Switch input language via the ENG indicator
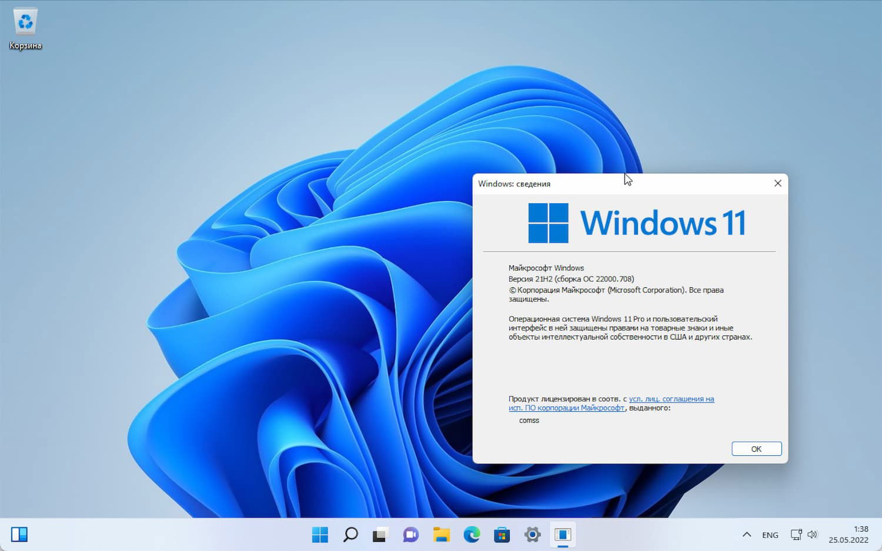 pyautogui.click(x=770, y=535)
